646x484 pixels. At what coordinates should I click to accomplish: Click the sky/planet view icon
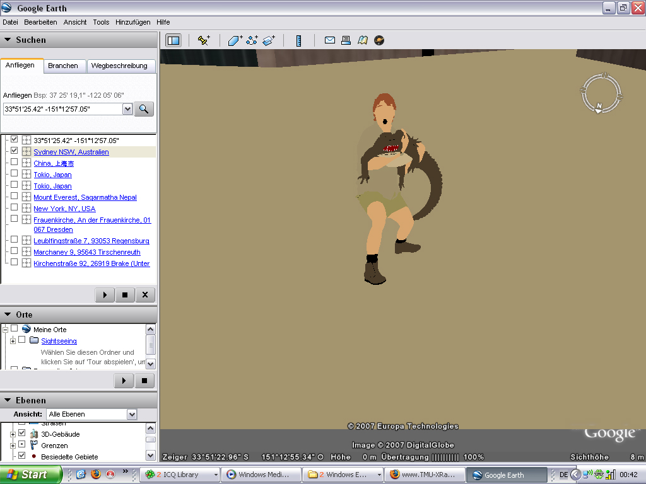(379, 40)
